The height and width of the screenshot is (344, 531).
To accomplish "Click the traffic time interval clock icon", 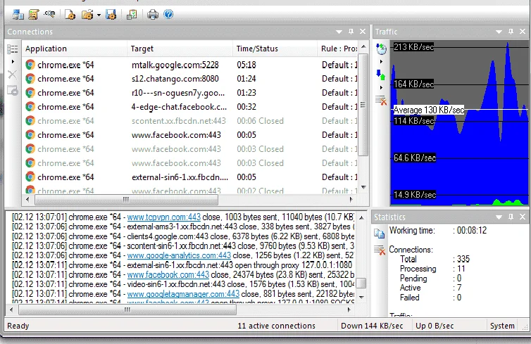I will pos(381,49).
